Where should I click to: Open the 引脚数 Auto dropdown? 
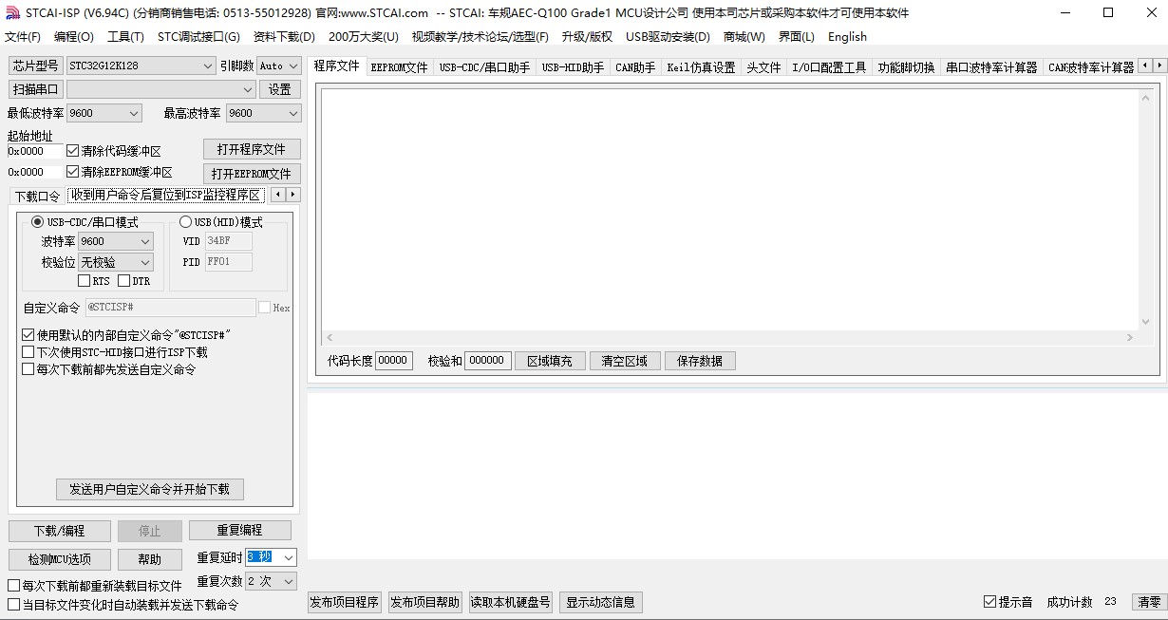(279, 66)
